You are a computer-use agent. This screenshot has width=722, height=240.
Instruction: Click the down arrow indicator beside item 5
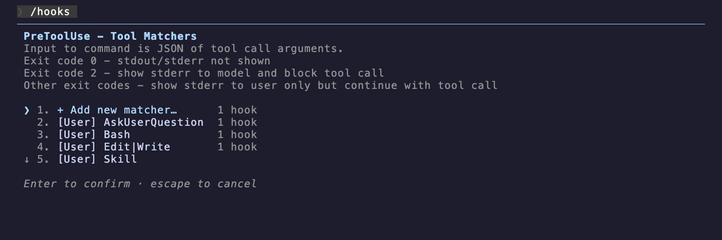27,159
